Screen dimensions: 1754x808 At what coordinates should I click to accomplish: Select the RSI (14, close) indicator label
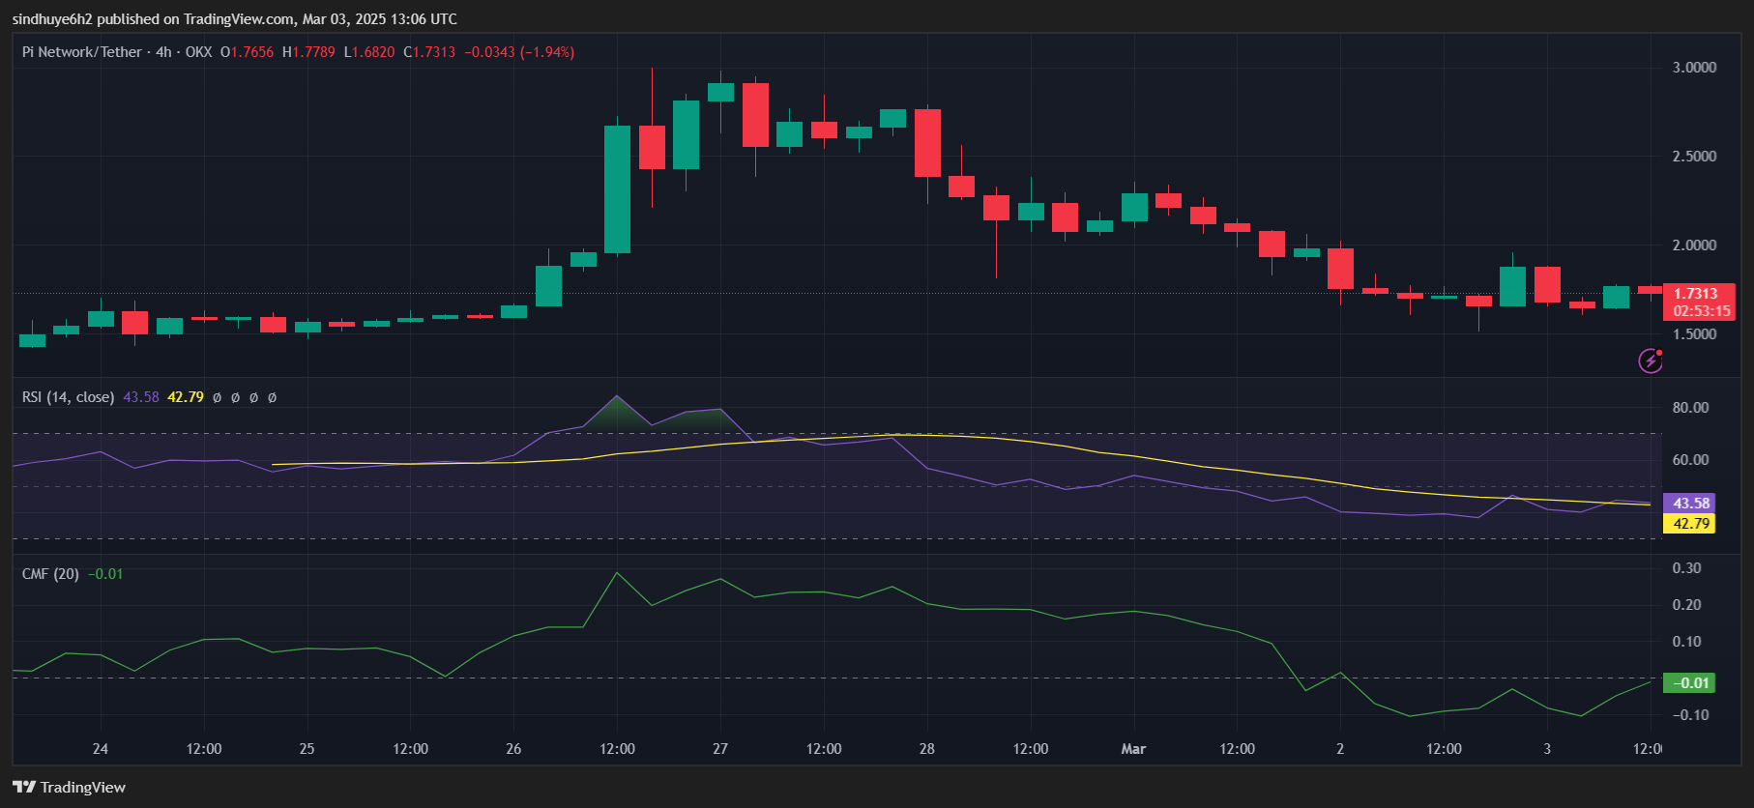(x=68, y=397)
